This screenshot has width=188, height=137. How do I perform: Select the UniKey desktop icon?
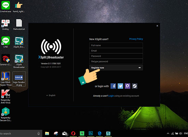point(5,25)
